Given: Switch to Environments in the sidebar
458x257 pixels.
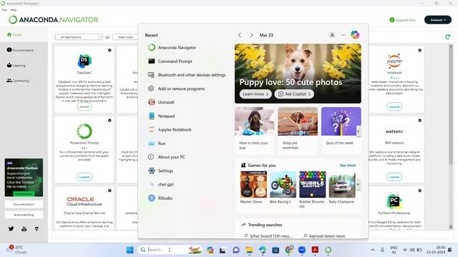Looking at the screenshot, I should coord(20,50).
